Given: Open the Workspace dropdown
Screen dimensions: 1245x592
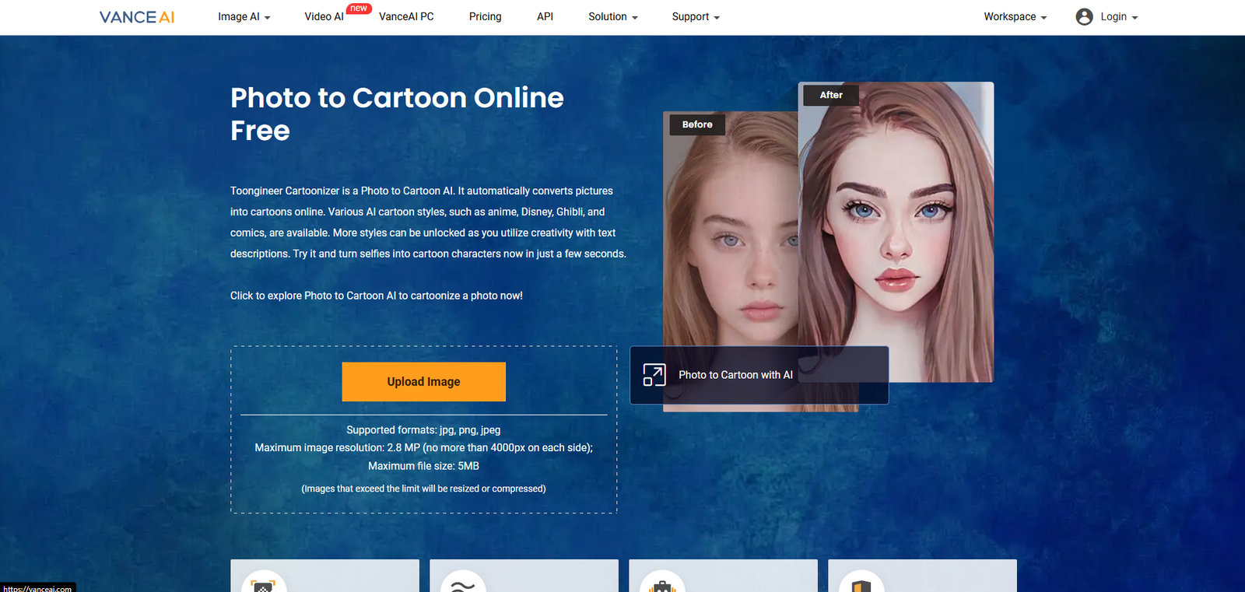Looking at the screenshot, I should (1015, 17).
